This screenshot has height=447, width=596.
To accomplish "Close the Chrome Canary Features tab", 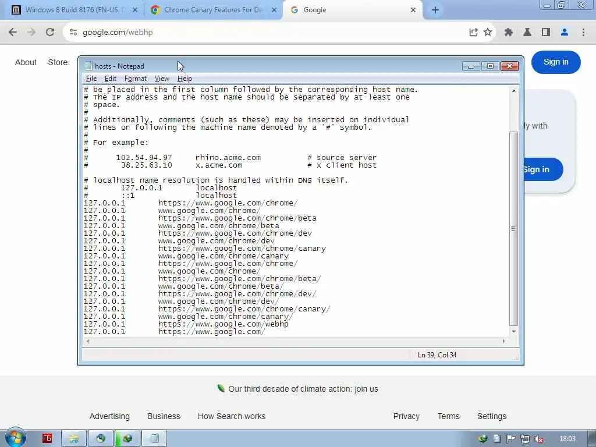I will point(274,10).
